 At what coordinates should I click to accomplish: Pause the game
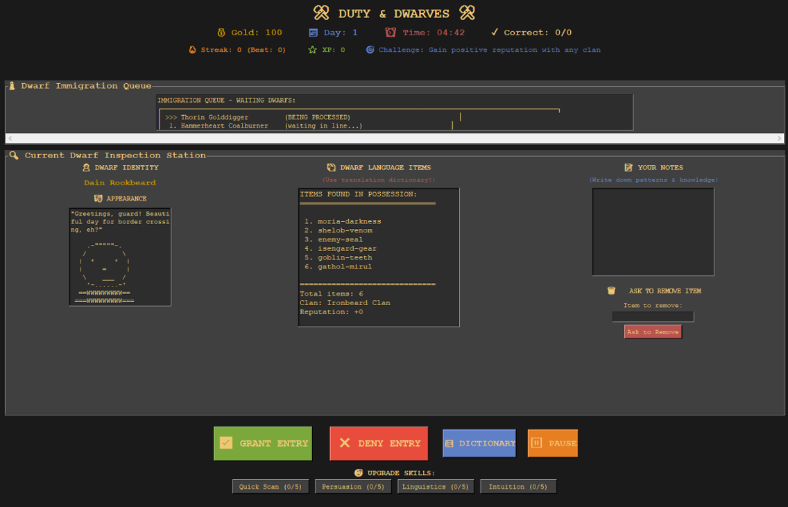pyautogui.click(x=552, y=443)
